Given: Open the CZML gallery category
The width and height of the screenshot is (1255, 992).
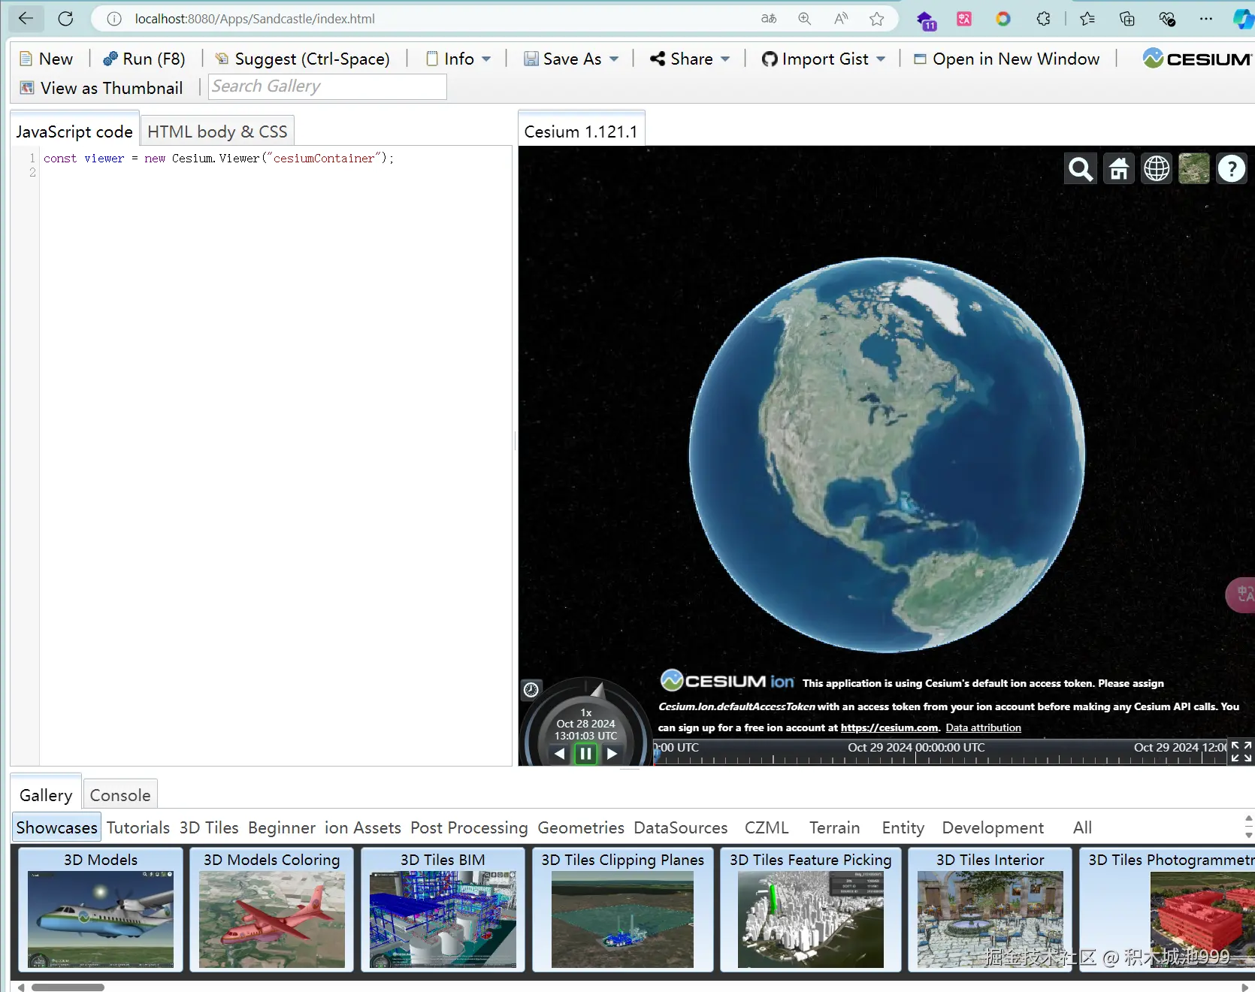Looking at the screenshot, I should (767, 827).
